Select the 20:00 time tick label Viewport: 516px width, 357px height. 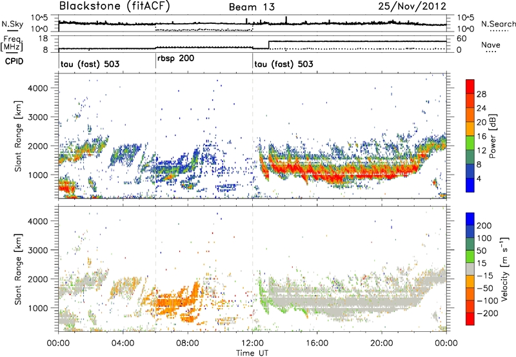(382, 343)
